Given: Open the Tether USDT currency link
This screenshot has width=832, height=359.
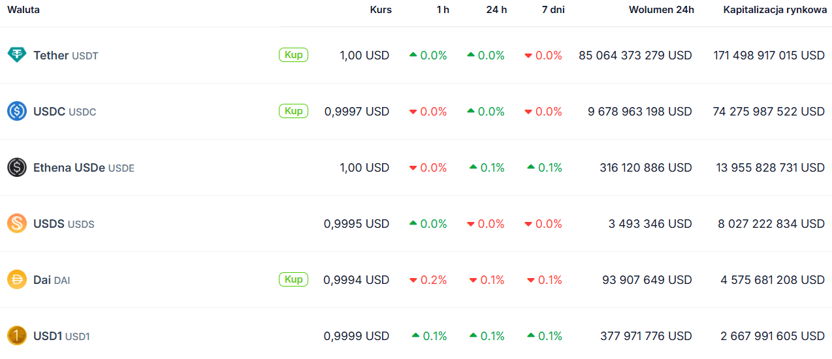Looking at the screenshot, I should tap(65, 55).
